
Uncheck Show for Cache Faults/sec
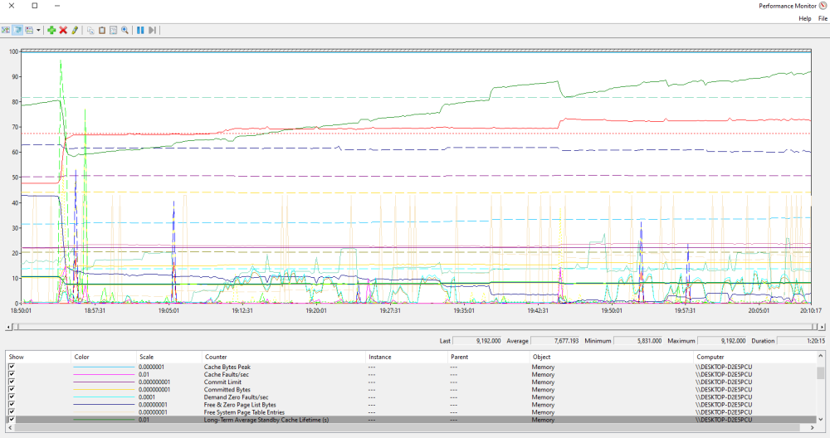(12, 374)
